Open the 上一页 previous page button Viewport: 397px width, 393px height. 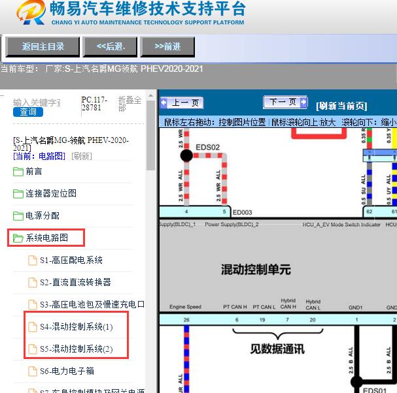182,103
